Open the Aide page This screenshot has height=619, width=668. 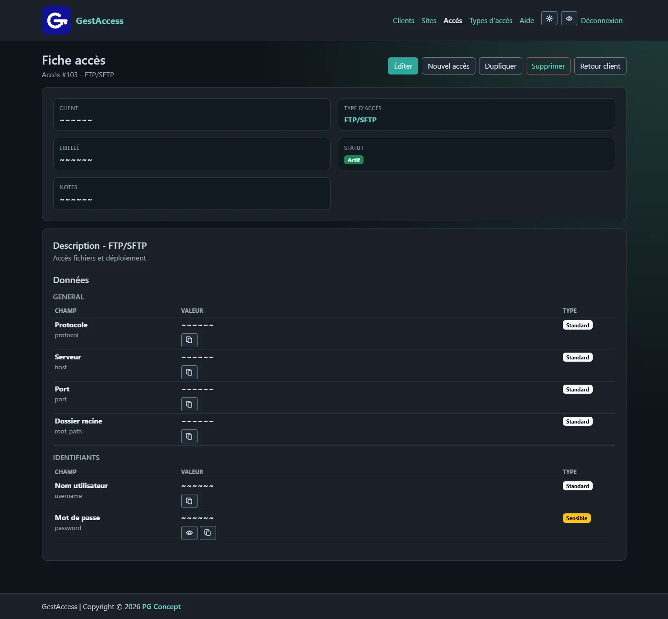tap(527, 20)
